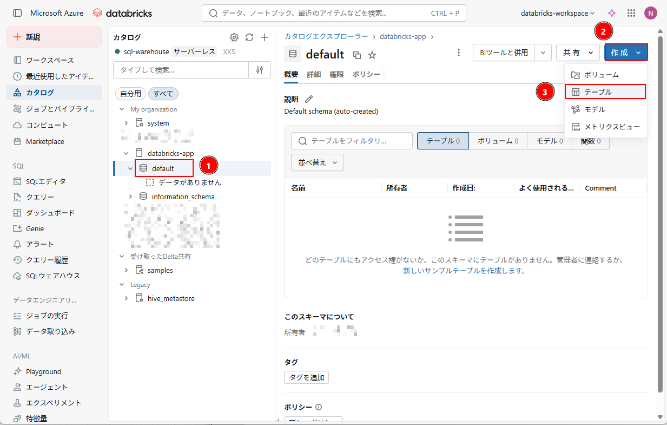Switch to the 権限 tab

[336, 75]
